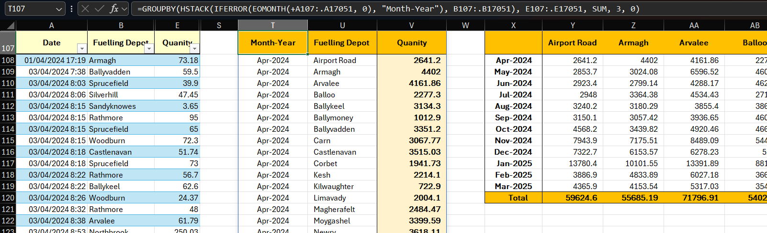Select the Sandyknowes depot cell
This screenshot has width=767, height=233.
121,106
